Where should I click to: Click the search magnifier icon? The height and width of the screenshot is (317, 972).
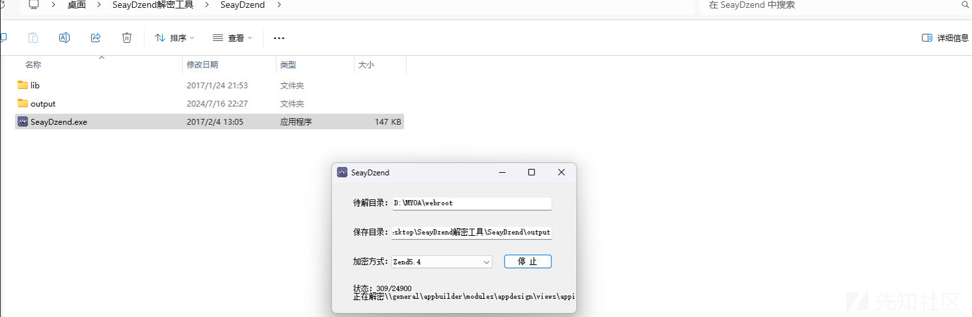[965, 5]
